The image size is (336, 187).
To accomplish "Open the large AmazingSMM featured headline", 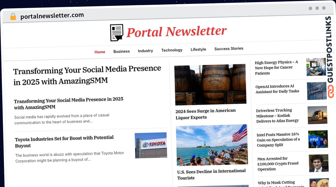I will pos(87,75).
